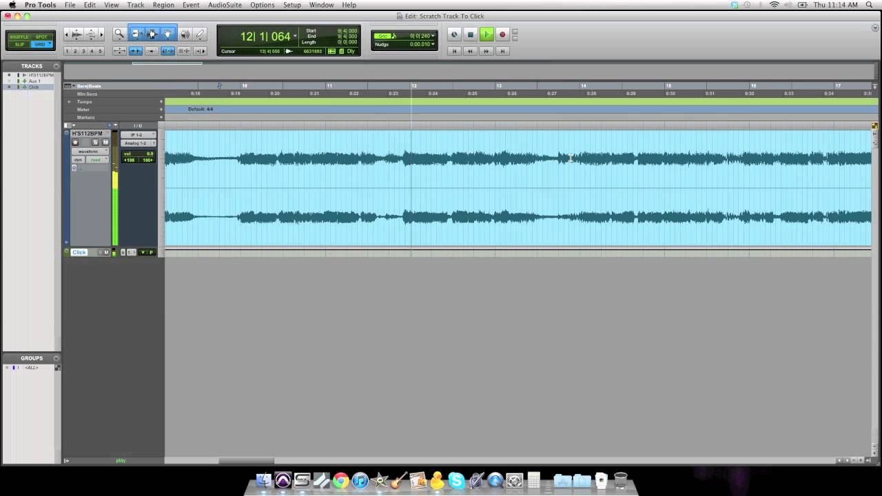882x496 pixels.
Task: Expand the Tempo ruler
Action: pyautogui.click(x=69, y=102)
